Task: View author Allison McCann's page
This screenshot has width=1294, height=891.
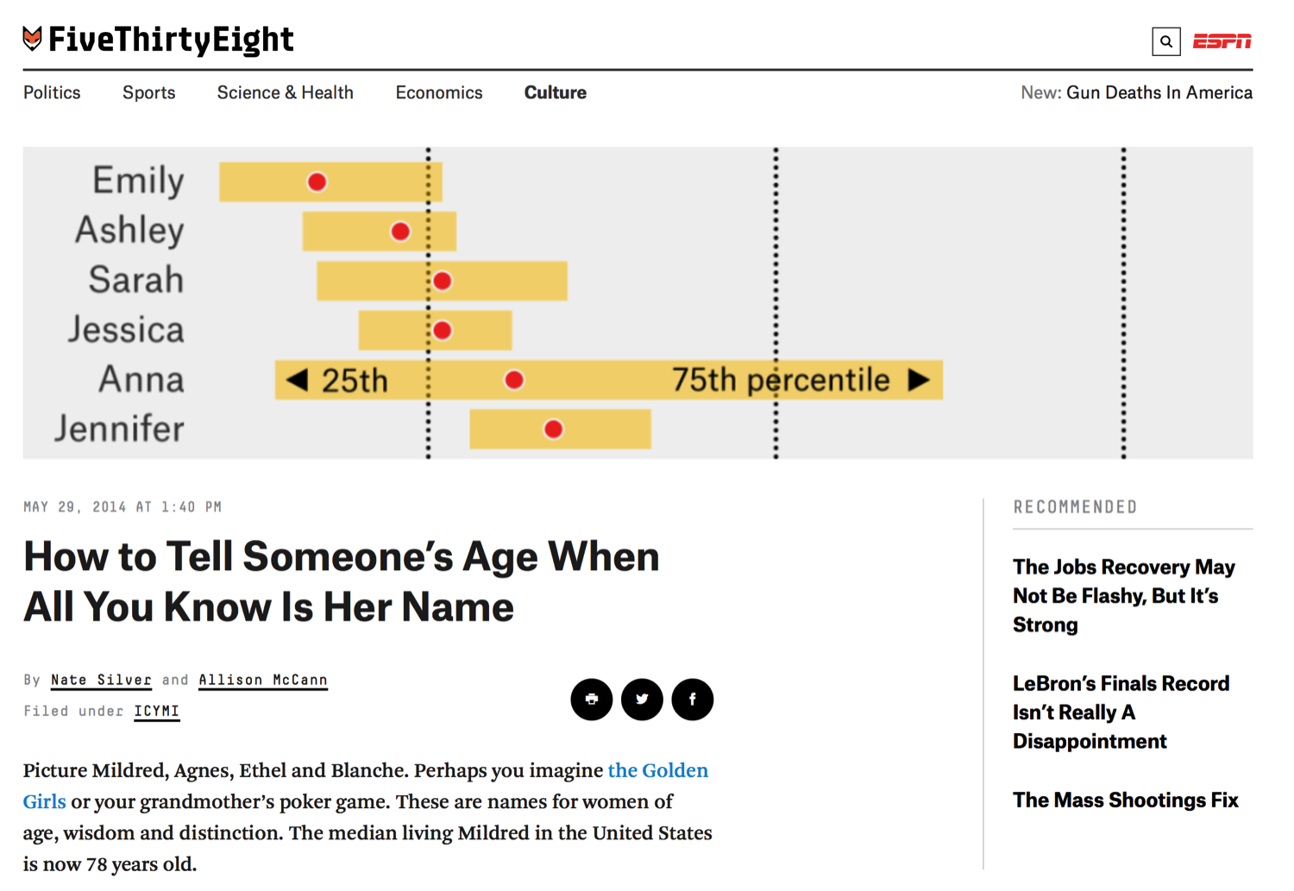Action: (x=263, y=680)
